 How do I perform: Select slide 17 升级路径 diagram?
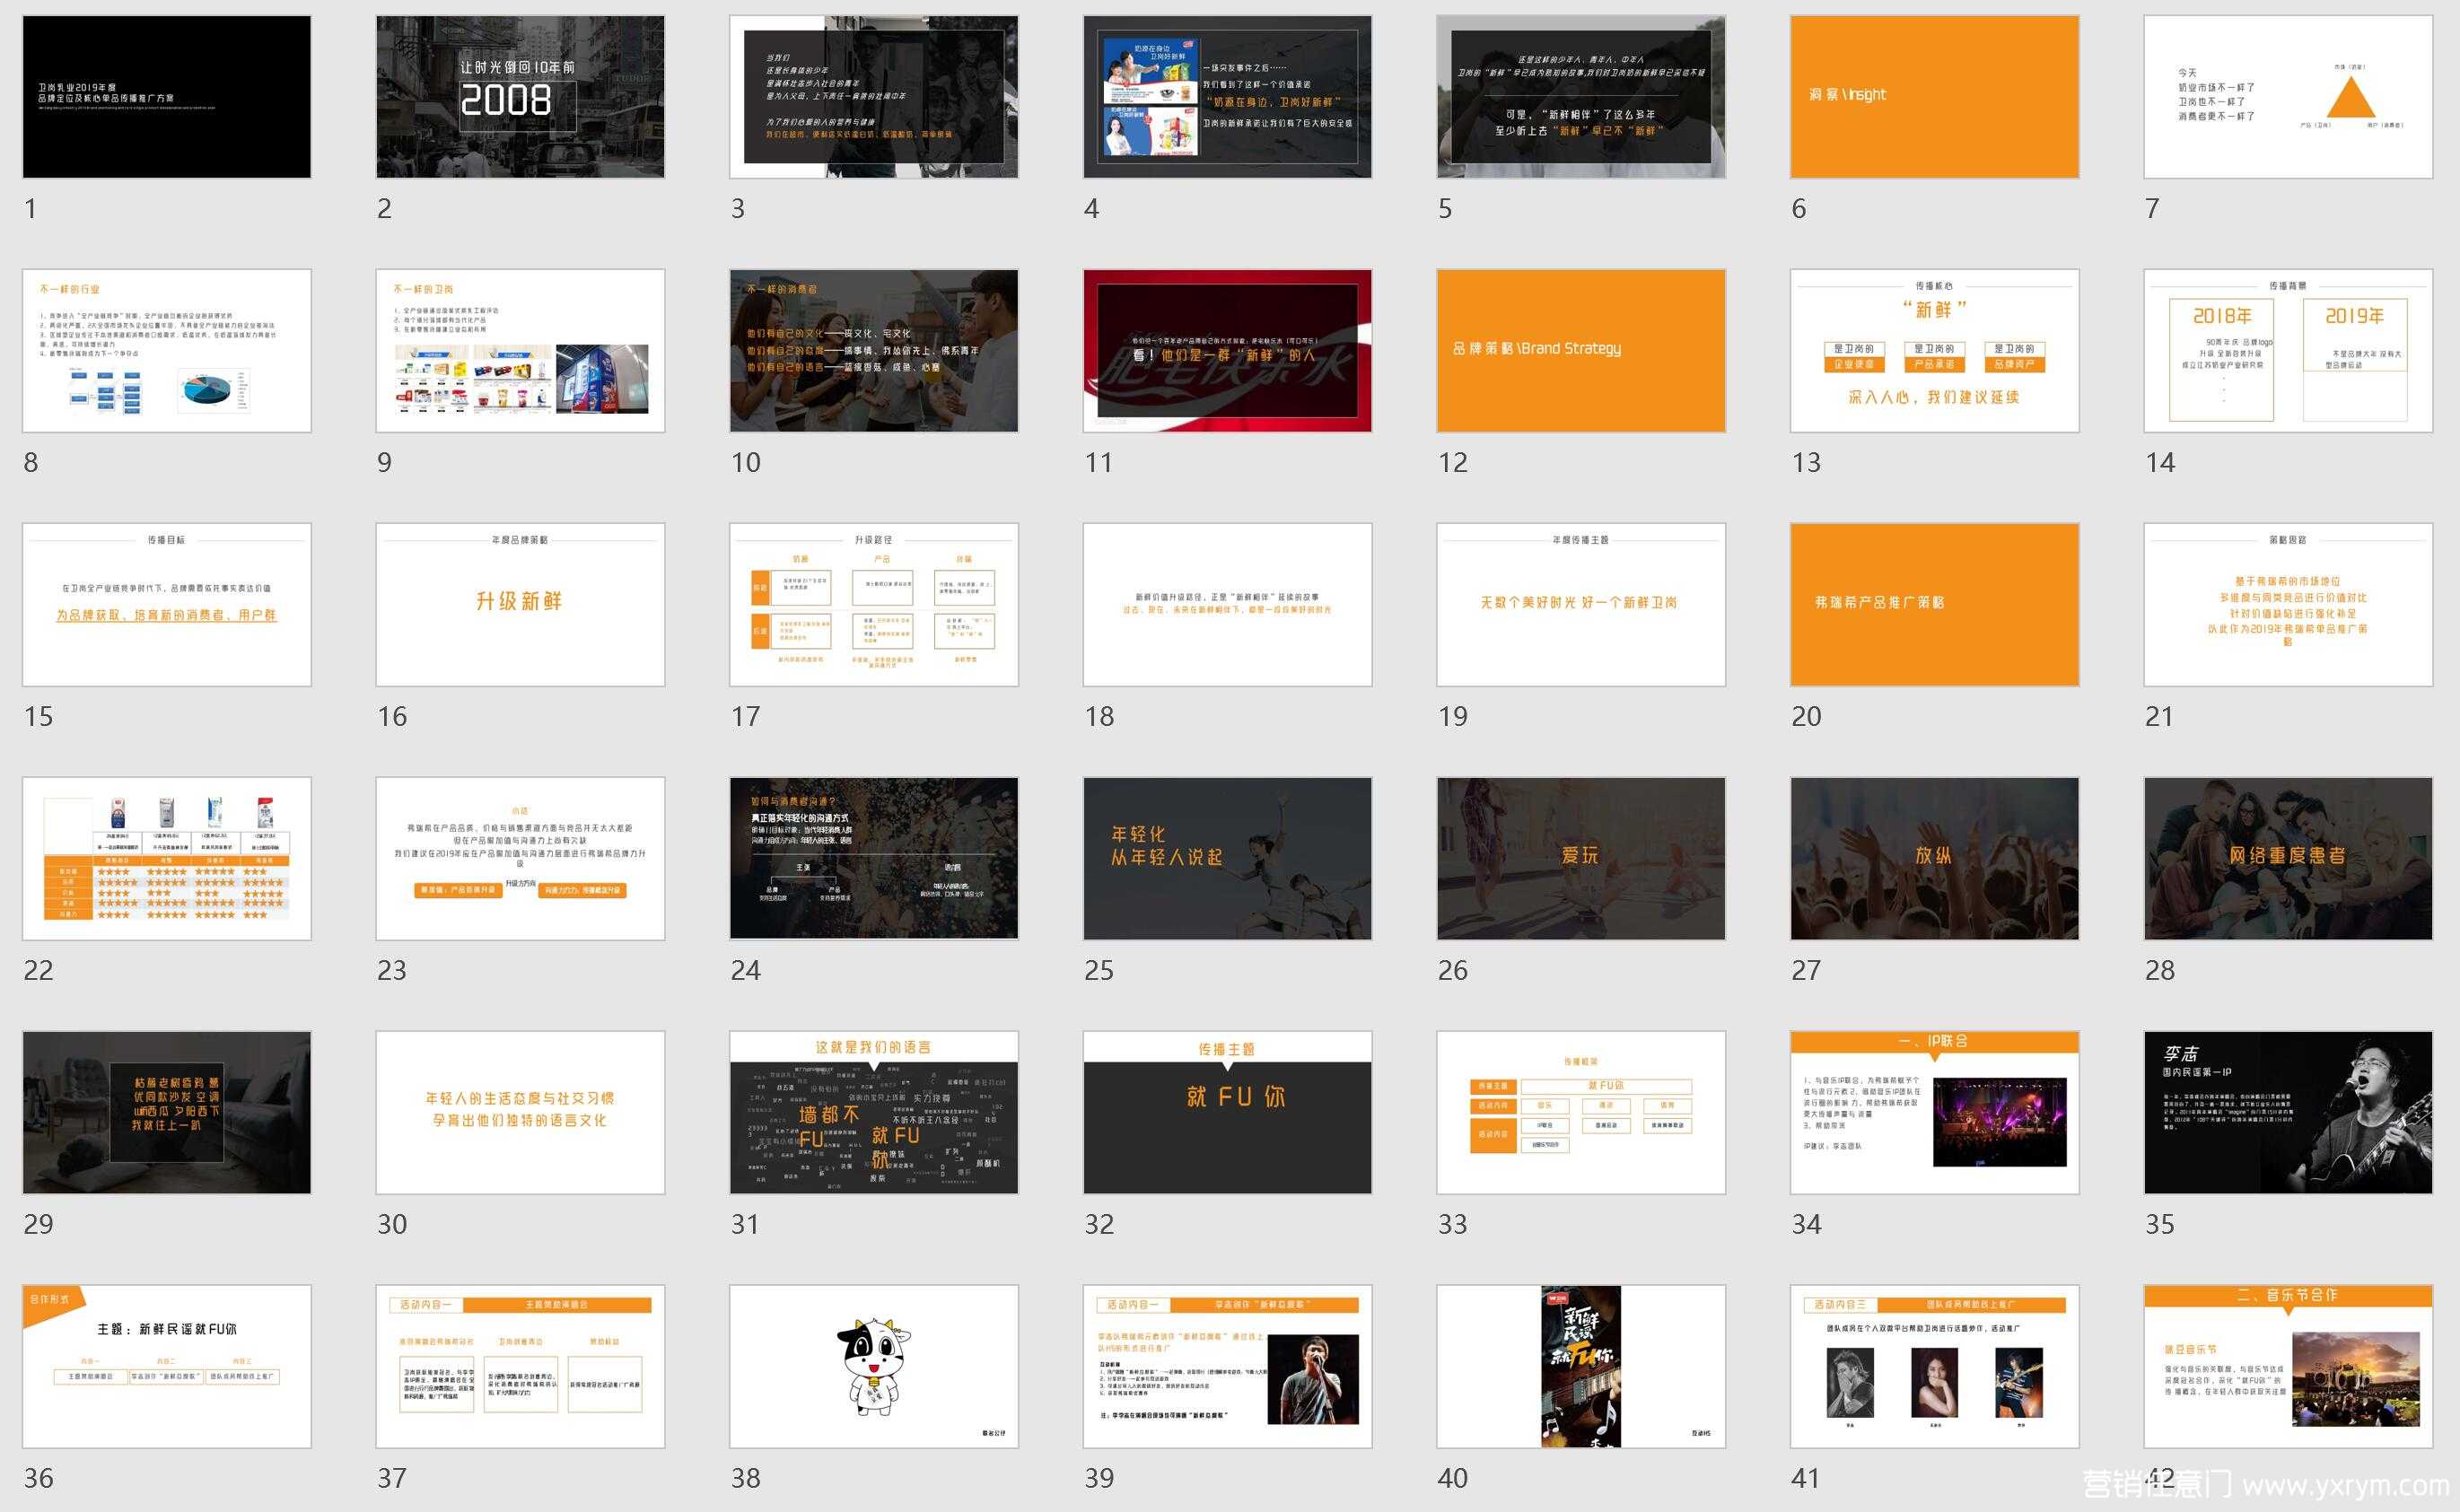coord(874,605)
